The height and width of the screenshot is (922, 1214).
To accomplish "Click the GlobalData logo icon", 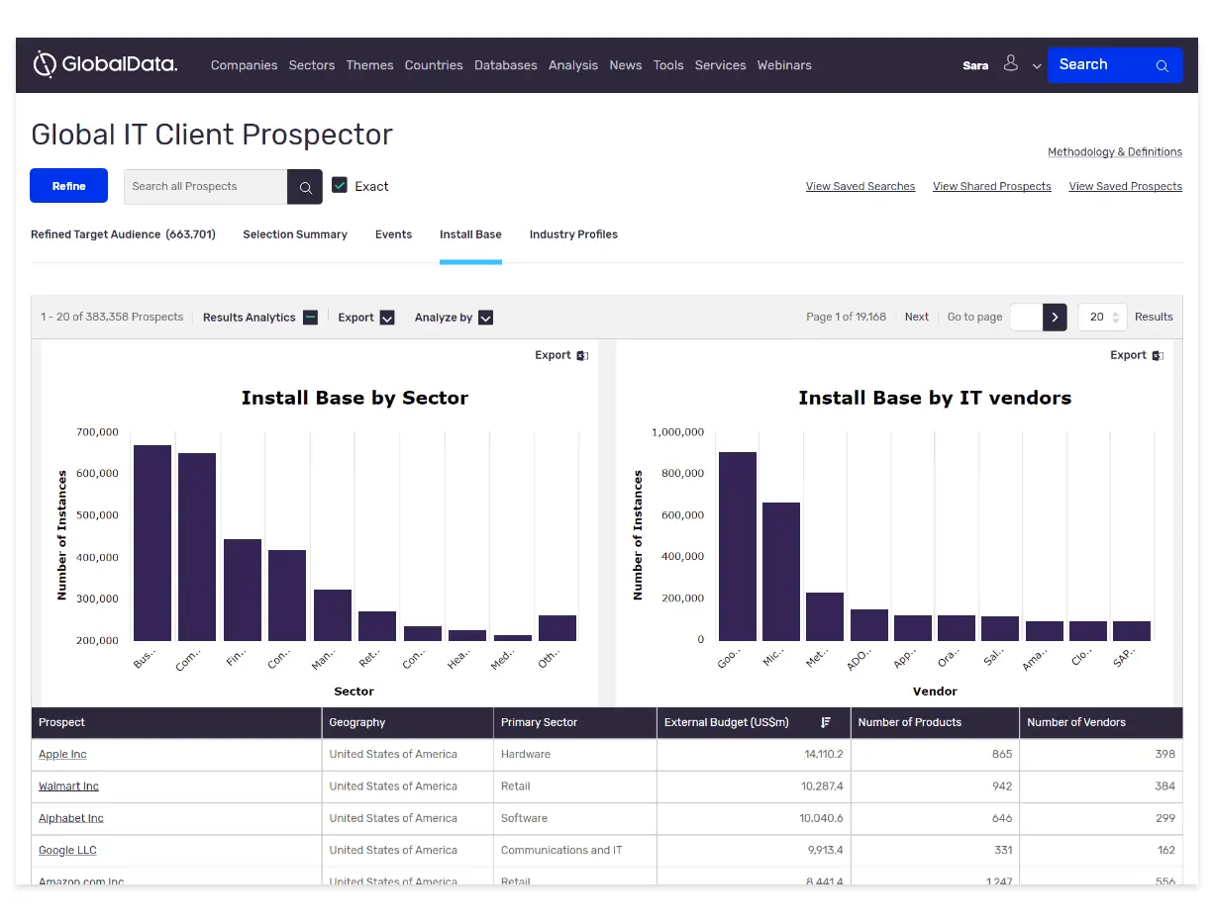I will pyautogui.click(x=45, y=64).
